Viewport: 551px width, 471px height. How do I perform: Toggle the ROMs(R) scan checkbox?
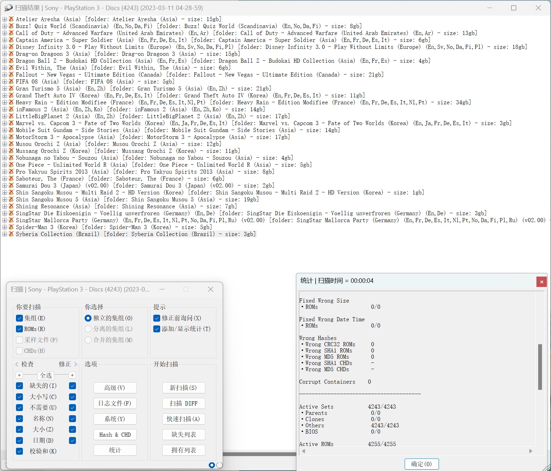click(19, 329)
